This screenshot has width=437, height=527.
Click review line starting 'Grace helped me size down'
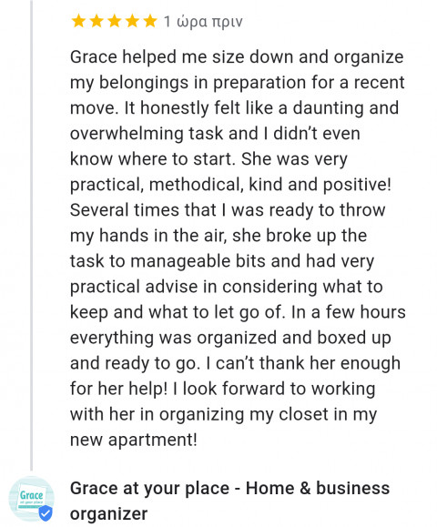[237, 57]
